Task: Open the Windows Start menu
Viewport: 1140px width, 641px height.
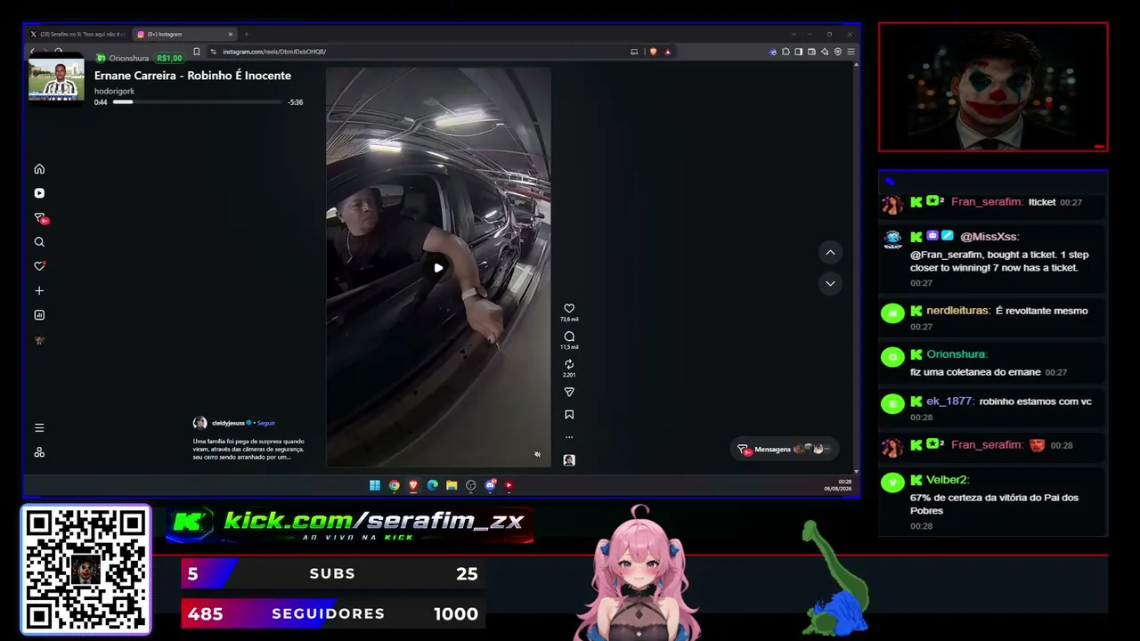Action: point(375,485)
